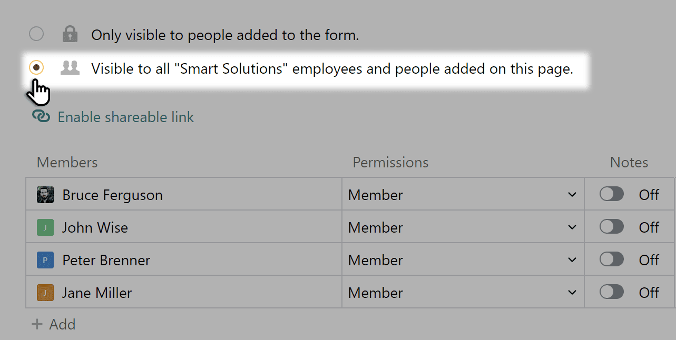Screen dimensions: 676x340
Task: Select the 'Visible to all Smart Solutions employees' option
Action: [36, 67]
